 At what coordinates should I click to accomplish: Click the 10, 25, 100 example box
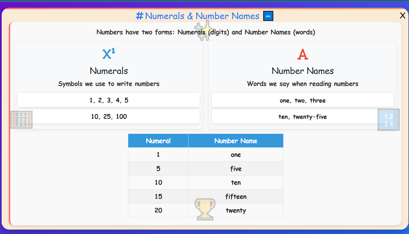coord(109,116)
